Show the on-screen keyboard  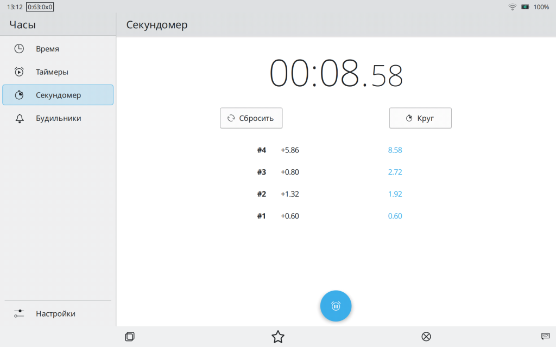point(545,336)
